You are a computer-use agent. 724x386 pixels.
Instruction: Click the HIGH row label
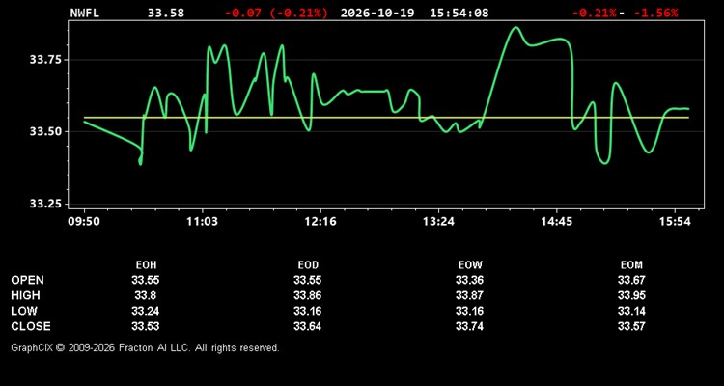(x=25, y=295)
